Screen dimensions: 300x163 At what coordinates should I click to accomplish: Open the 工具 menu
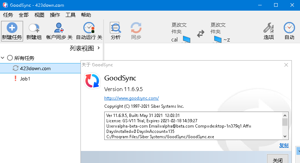[x=71, y=15]
